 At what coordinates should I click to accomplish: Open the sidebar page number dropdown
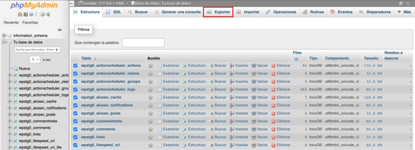(x=35, y=60)
